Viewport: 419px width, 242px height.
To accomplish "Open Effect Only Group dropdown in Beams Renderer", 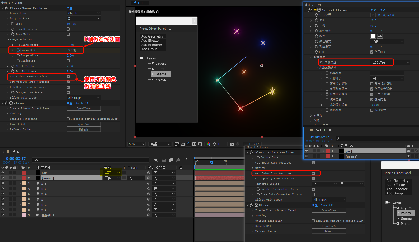I will (84, 98).
